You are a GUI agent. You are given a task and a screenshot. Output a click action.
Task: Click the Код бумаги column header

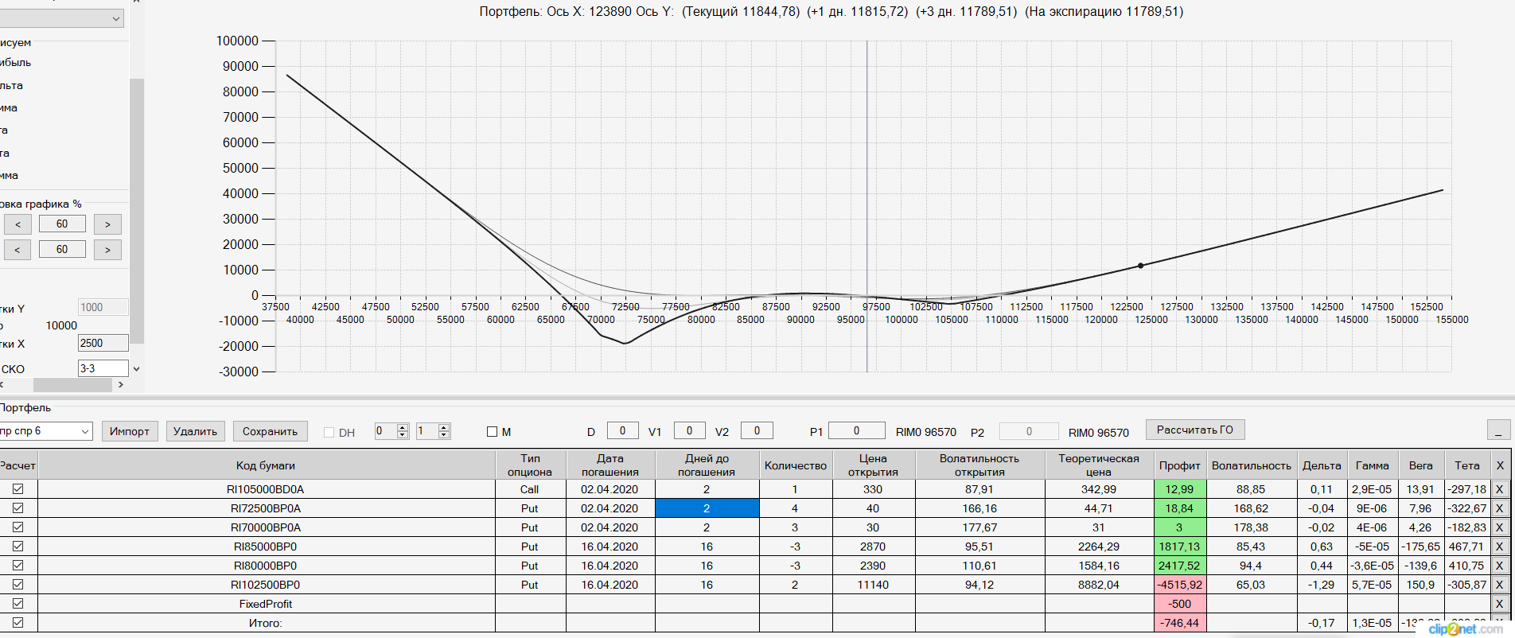[x=266, y=465]
